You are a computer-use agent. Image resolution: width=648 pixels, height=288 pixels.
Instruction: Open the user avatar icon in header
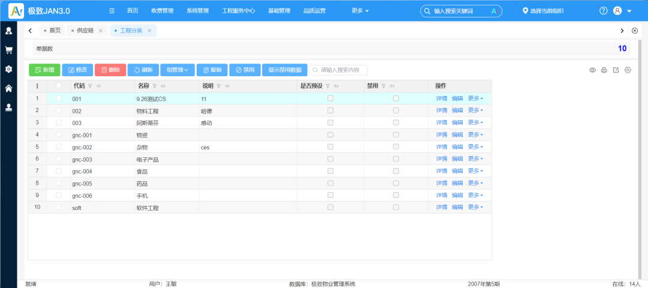tap(617, 11)
